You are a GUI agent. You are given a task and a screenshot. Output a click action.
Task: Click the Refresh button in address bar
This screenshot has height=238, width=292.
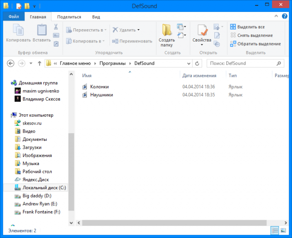[197, 63]
